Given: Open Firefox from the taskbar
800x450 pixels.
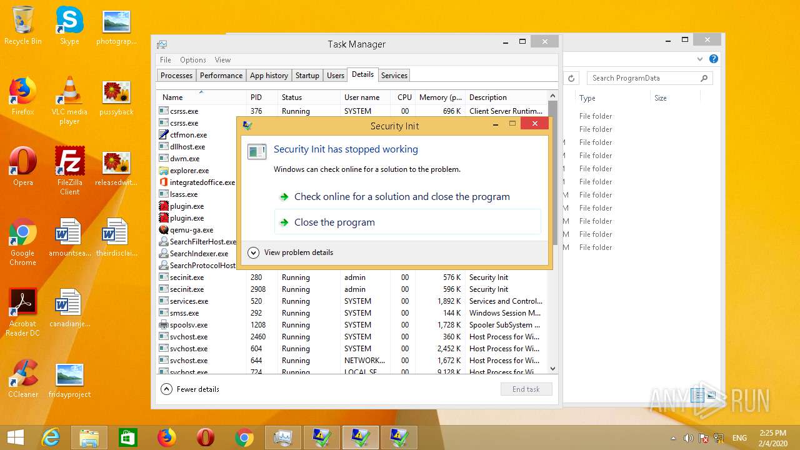Looking at the screenshot, I should tap(166, 437).
